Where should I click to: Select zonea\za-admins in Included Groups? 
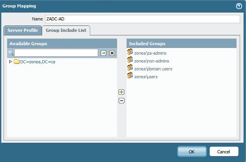[x=150, y=53]
